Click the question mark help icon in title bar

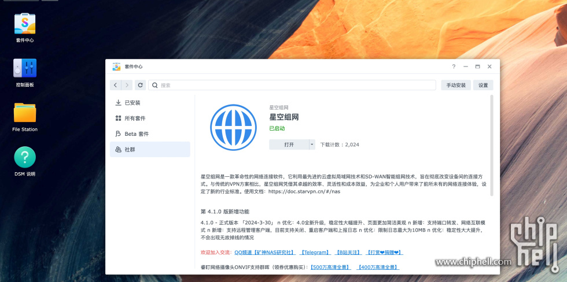(x=454, y=67)
